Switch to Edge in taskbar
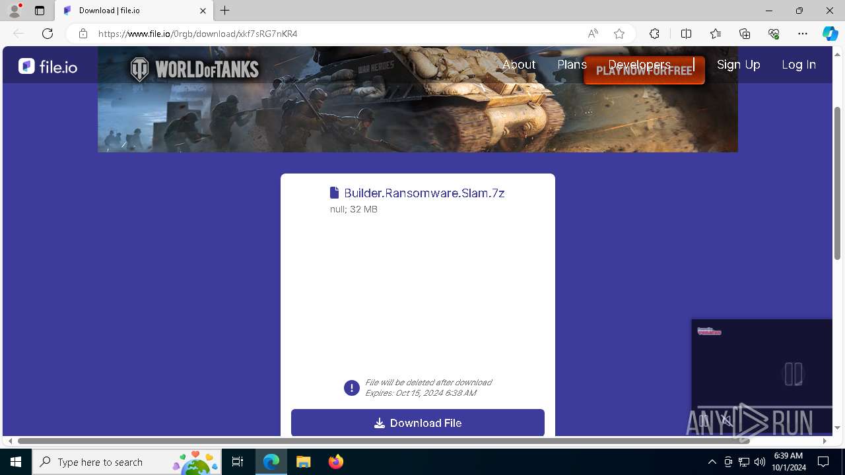 (271, 462)
